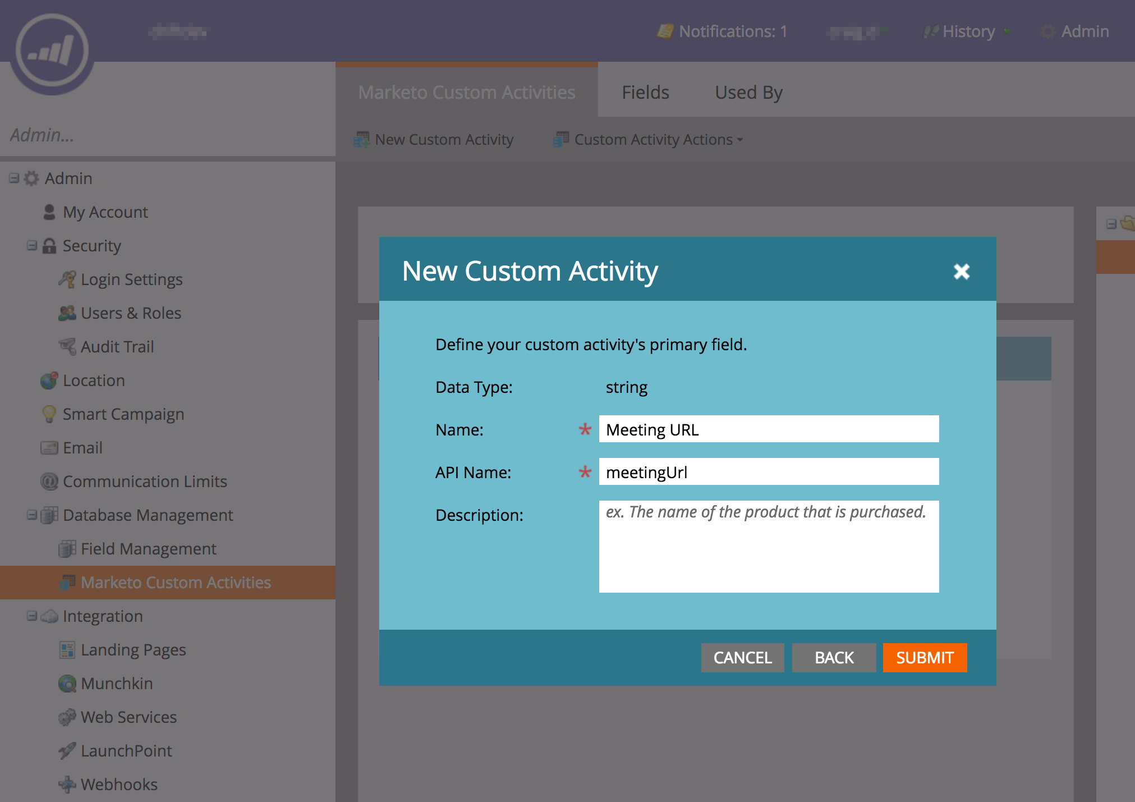The image size is (1135, 802).
Task: Open History menu in top bar
Action: (x=968, y=31)
